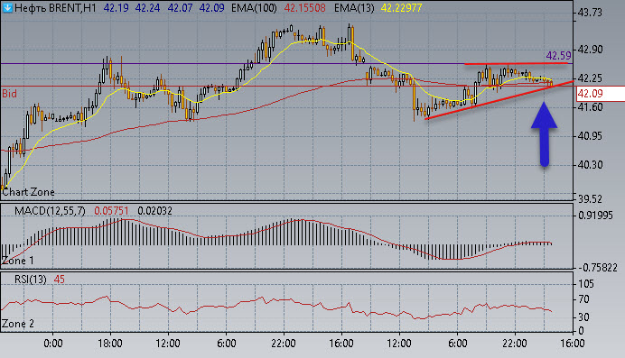The width and height of the screenshot is (625, 358).
Task: Click the RSI axis level 70
Action: click(584, 299)
